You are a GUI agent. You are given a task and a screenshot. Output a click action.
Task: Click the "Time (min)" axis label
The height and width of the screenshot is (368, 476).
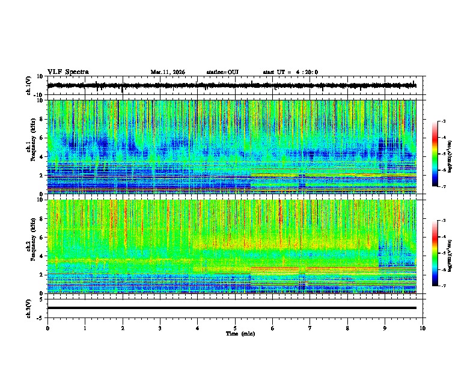[x=240, y=334]
